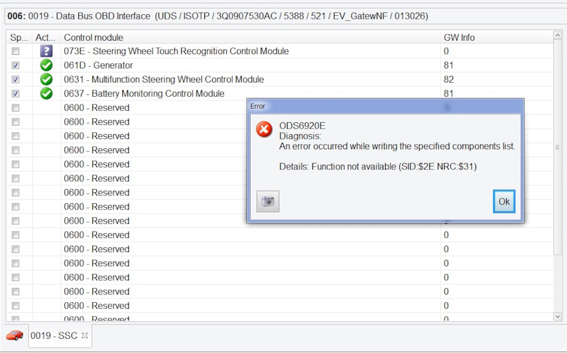
Task: Uncheck 0631 Multifunction Steering Wheel checkbox
Action: [15, 80]
